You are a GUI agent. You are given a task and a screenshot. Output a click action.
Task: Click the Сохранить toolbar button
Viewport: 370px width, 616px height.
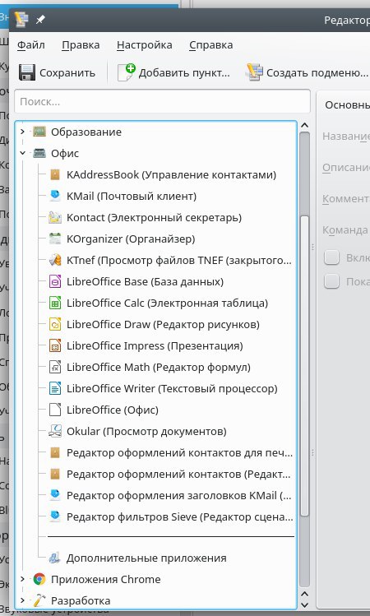click(x=57, y=72)
